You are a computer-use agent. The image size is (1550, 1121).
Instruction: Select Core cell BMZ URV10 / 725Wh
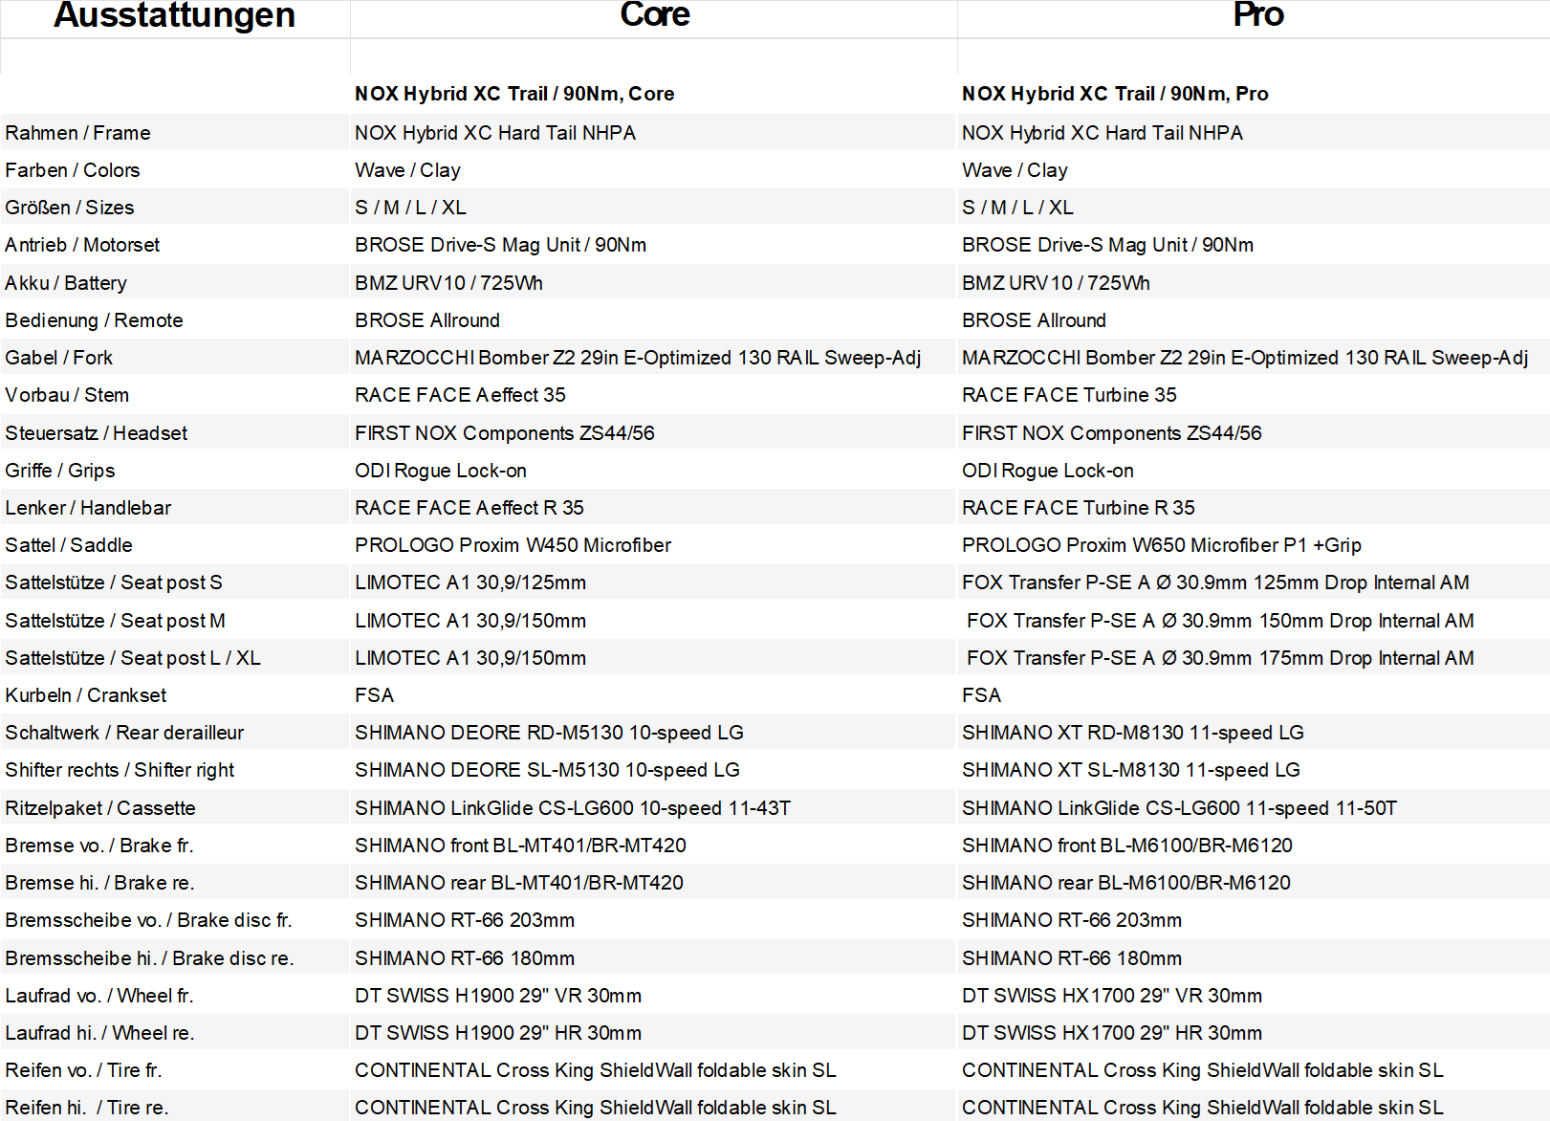pos(448,283)
